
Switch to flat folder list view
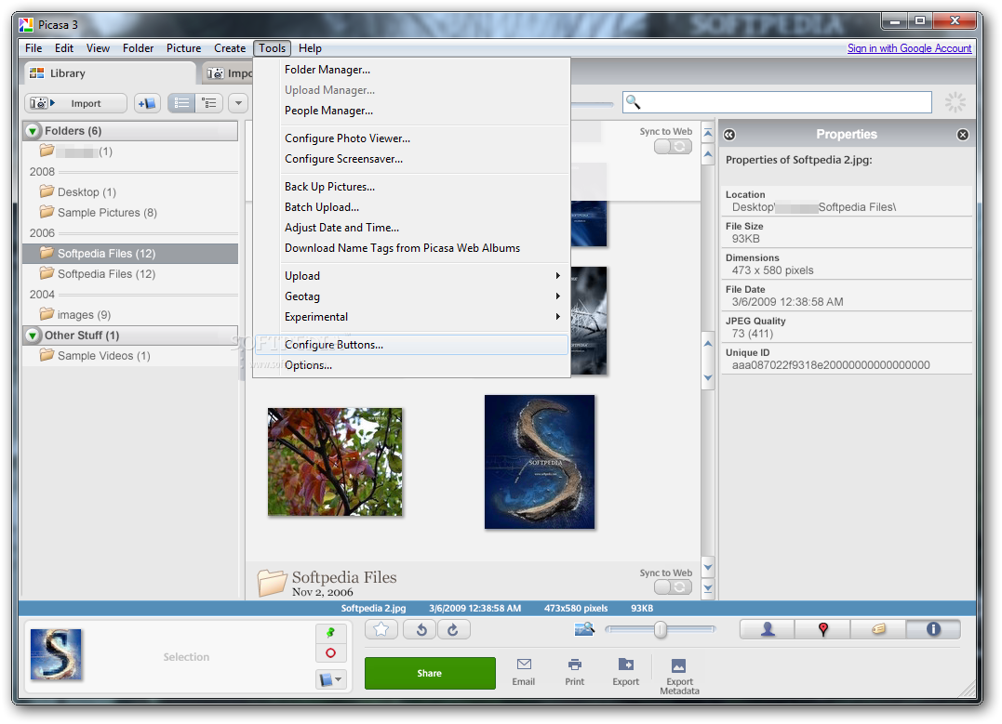point(181,103)
